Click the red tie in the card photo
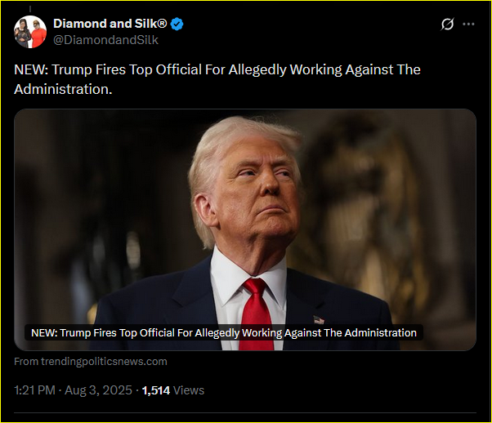The width and height of the screenshot is (492, 423). click(257, 314)
